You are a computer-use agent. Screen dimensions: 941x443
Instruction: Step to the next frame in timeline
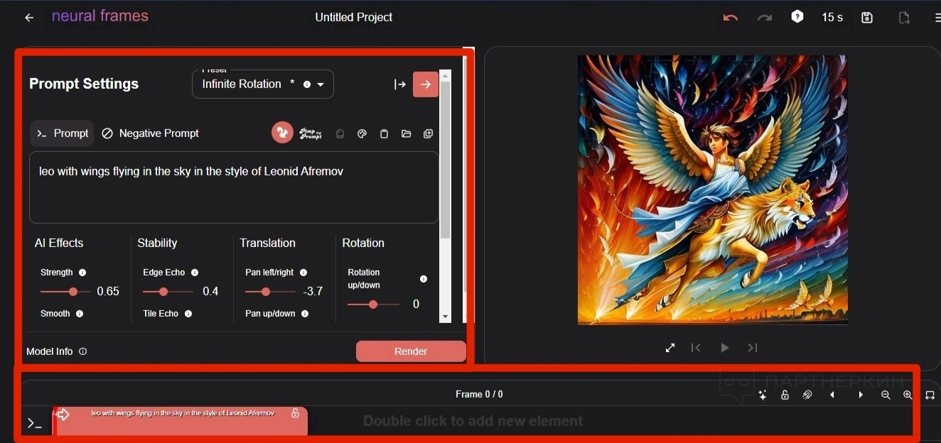tap(861, 395)
